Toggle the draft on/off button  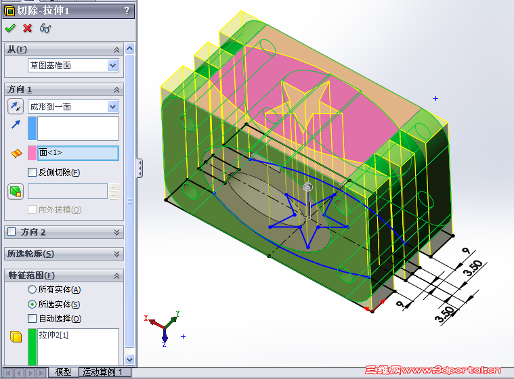tap(16, 192)
